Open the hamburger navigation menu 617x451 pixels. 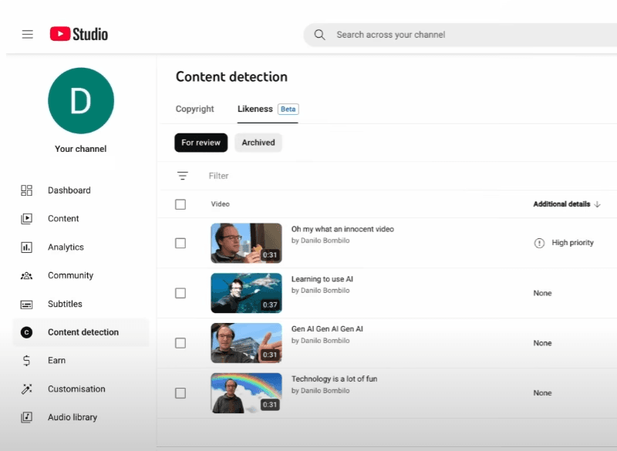[x=28, y=35]
